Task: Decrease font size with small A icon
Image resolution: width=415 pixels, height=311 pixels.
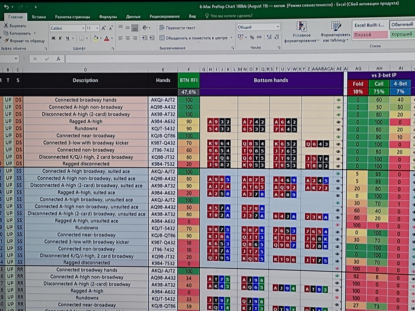Action: pyautogui.click(x=111, y=28)
